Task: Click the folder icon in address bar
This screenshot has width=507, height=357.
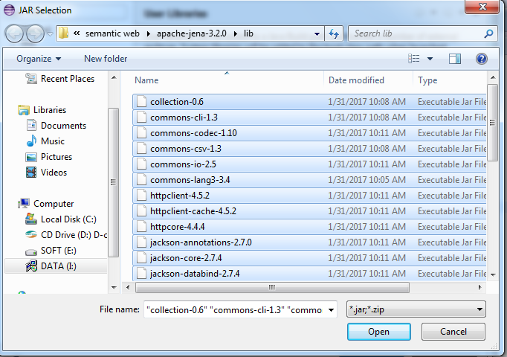Action: coord(64,33)
